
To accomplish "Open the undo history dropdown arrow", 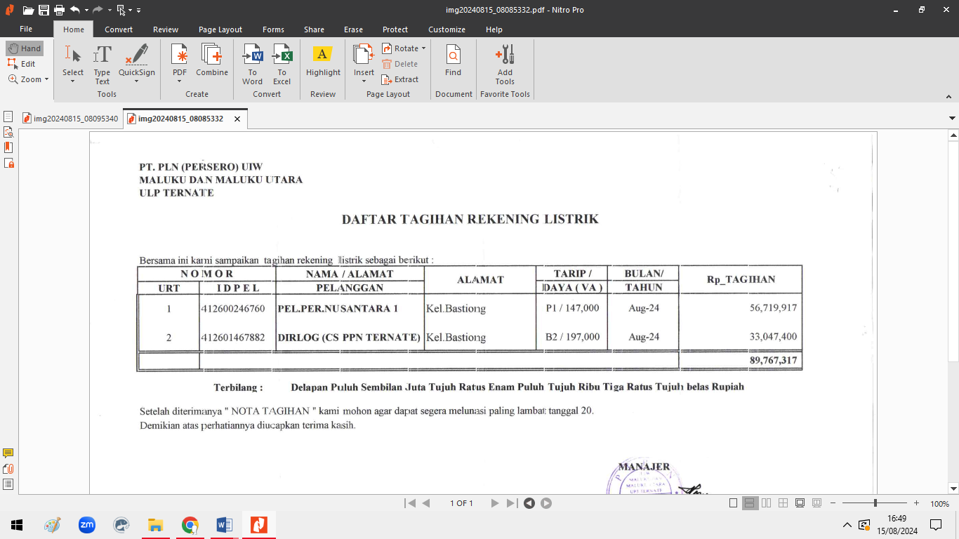I will (x=88, y=11).
